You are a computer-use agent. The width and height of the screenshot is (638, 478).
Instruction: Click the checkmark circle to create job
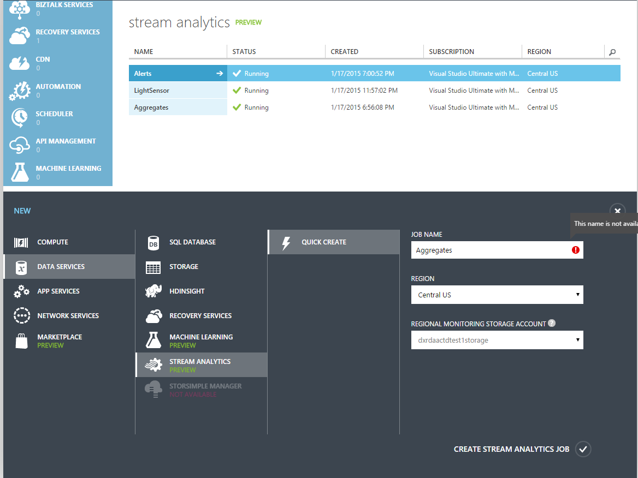583,449
